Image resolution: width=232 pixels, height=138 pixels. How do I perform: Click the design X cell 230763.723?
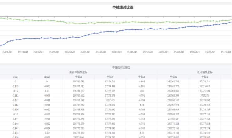click(173, 86)
